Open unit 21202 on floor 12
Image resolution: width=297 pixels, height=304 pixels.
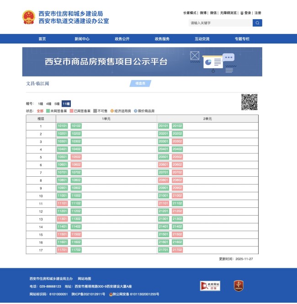[x=177, y=211]
